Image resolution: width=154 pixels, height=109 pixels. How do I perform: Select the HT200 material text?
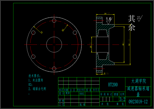coord(113,85)
